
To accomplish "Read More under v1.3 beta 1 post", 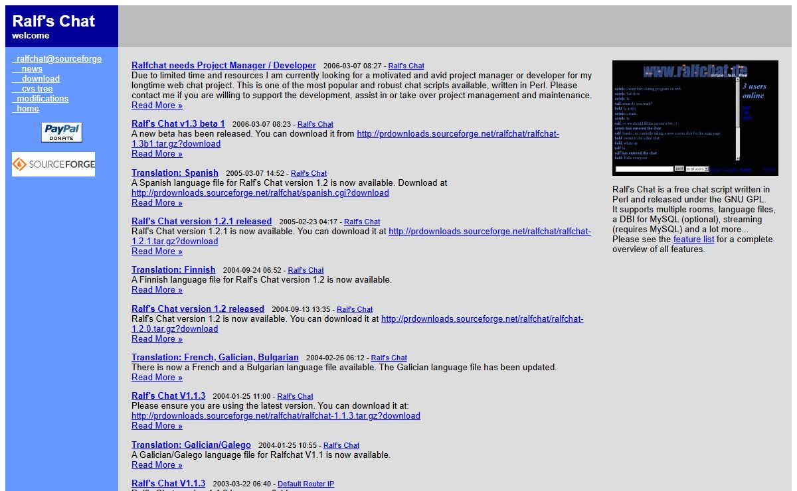I will click(157, 153).
